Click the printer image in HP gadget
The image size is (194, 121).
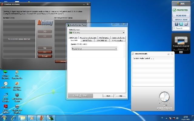click(181, 40)
